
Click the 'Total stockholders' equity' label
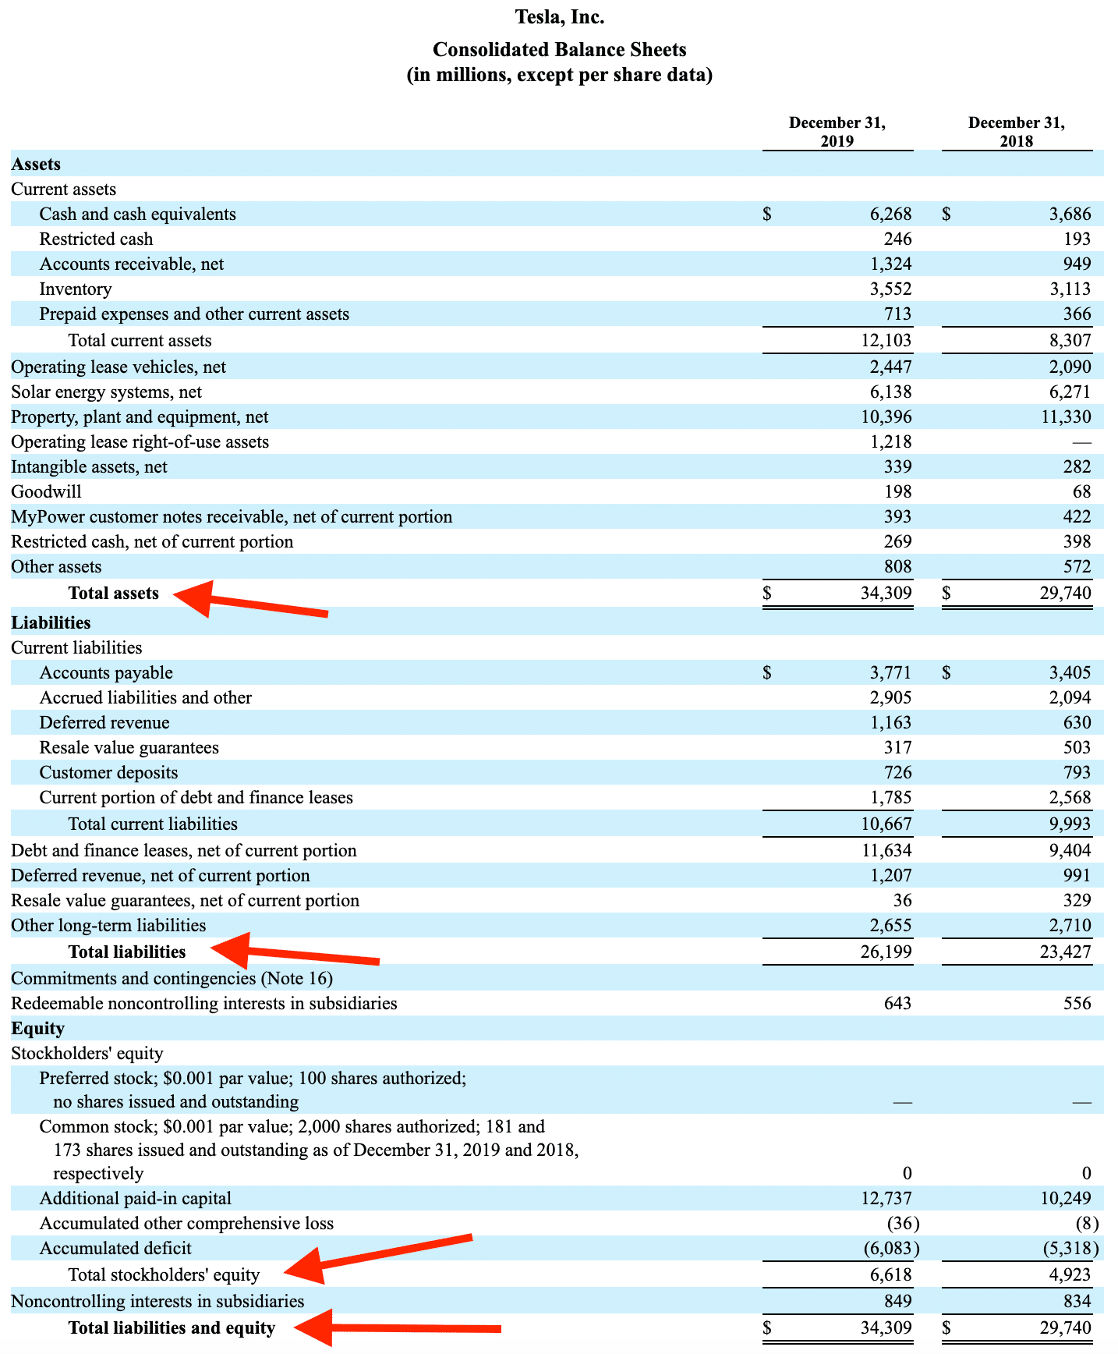pyautogui.click(x=164, y=1274)
